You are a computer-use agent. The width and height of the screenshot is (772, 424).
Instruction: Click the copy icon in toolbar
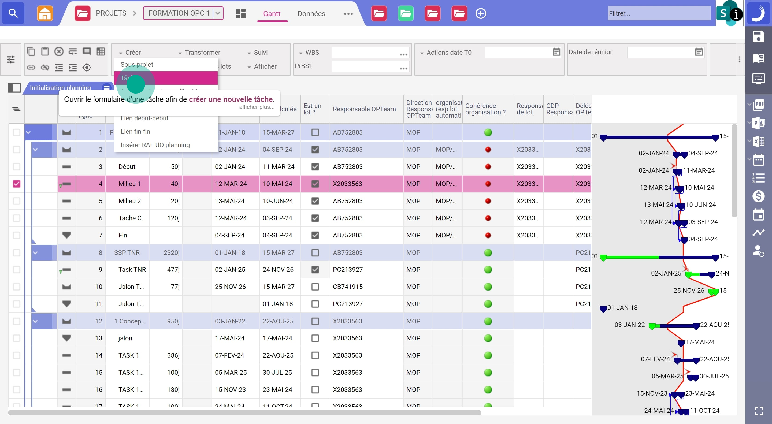click(31, 51)
